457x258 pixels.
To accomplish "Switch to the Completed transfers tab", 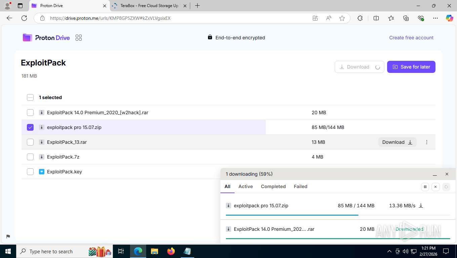I will tap(273, 186).
